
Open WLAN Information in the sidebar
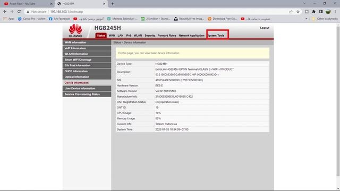(x=87, y=54)
